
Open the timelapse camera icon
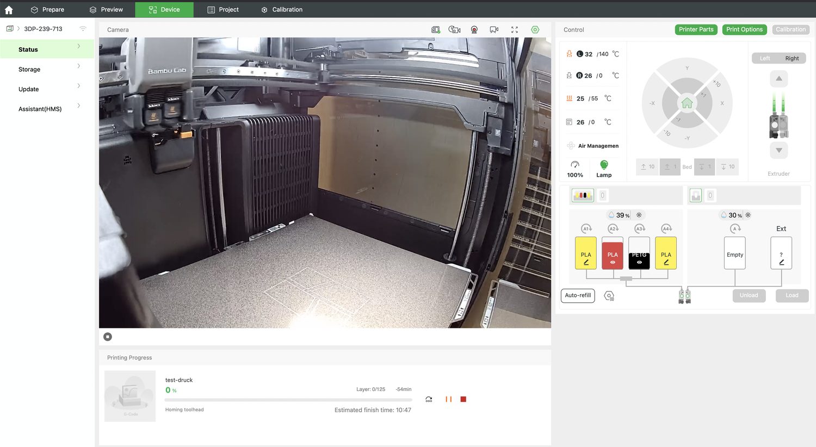pos(454,30)
